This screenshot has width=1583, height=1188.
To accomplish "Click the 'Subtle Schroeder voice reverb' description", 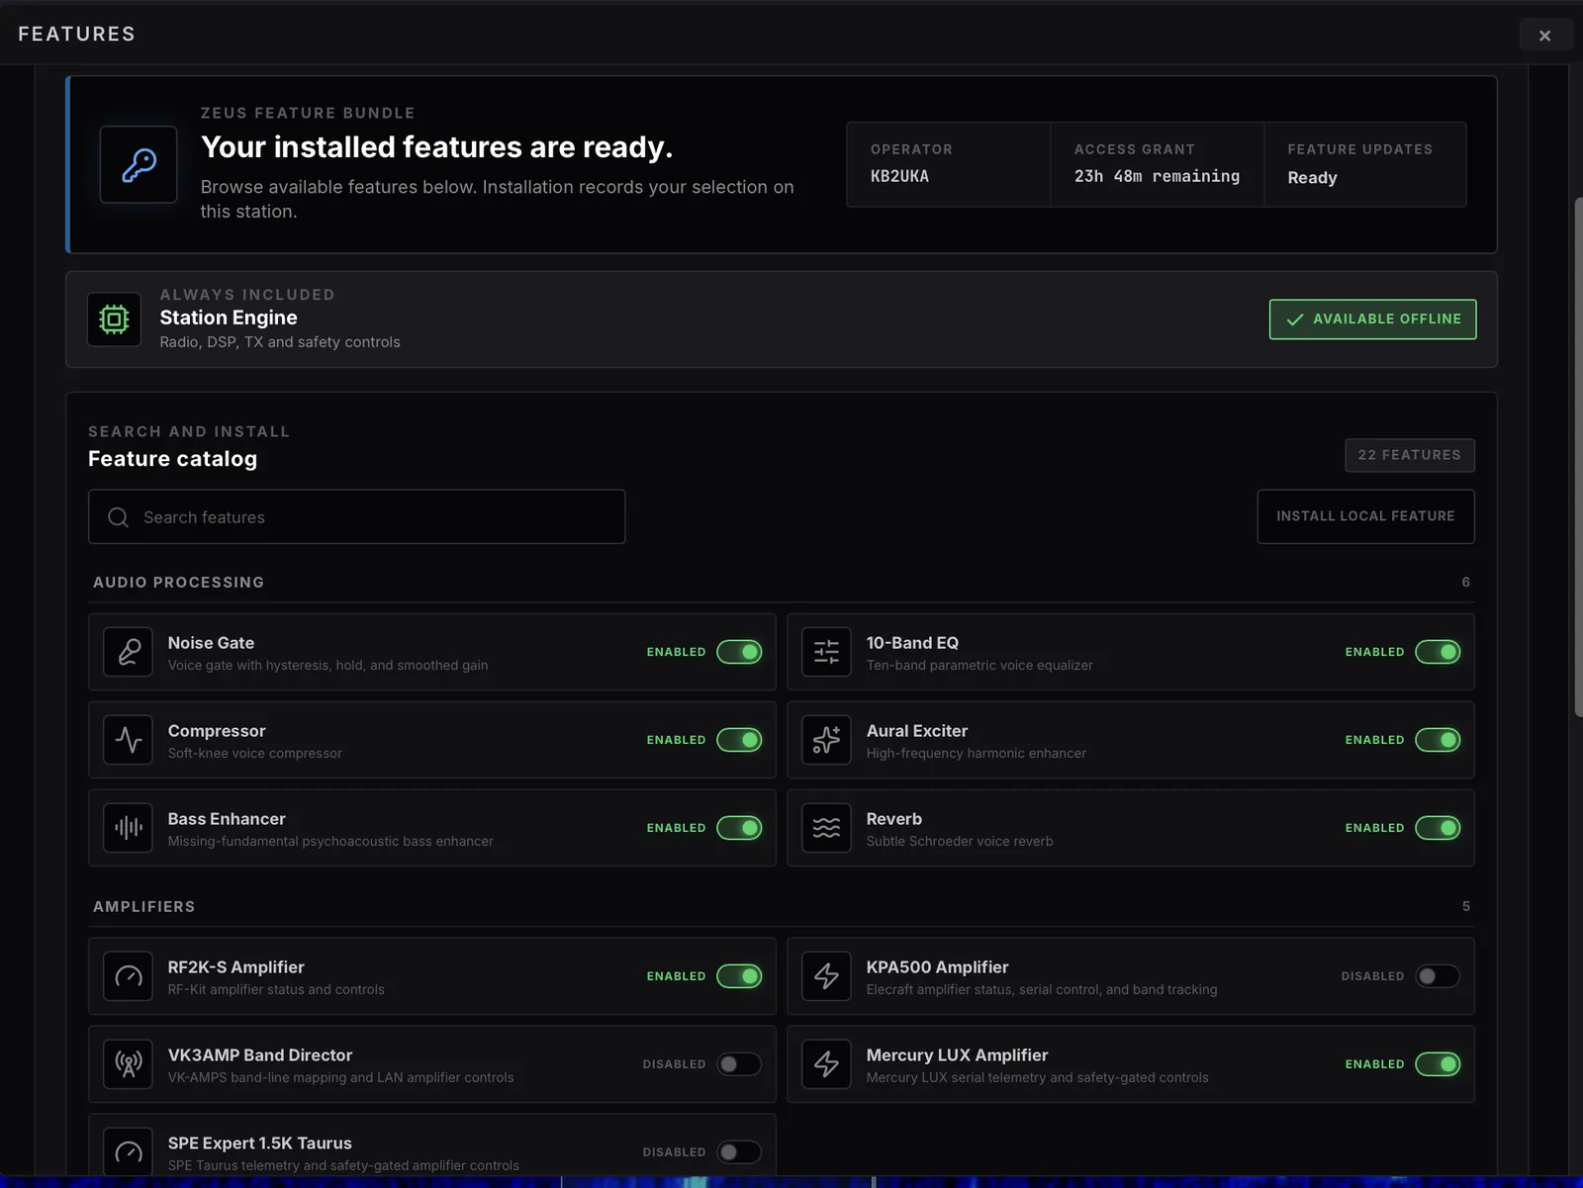I will (x=960, y=841).
